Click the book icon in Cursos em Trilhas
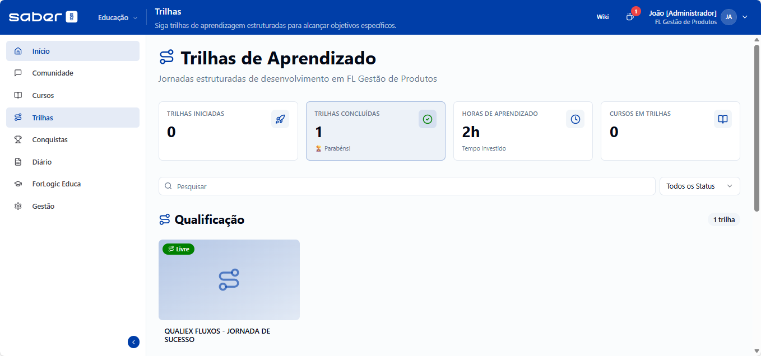 (723, 119)
